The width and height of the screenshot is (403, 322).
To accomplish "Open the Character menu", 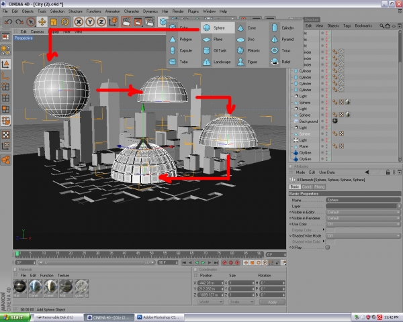I will 132,11.
